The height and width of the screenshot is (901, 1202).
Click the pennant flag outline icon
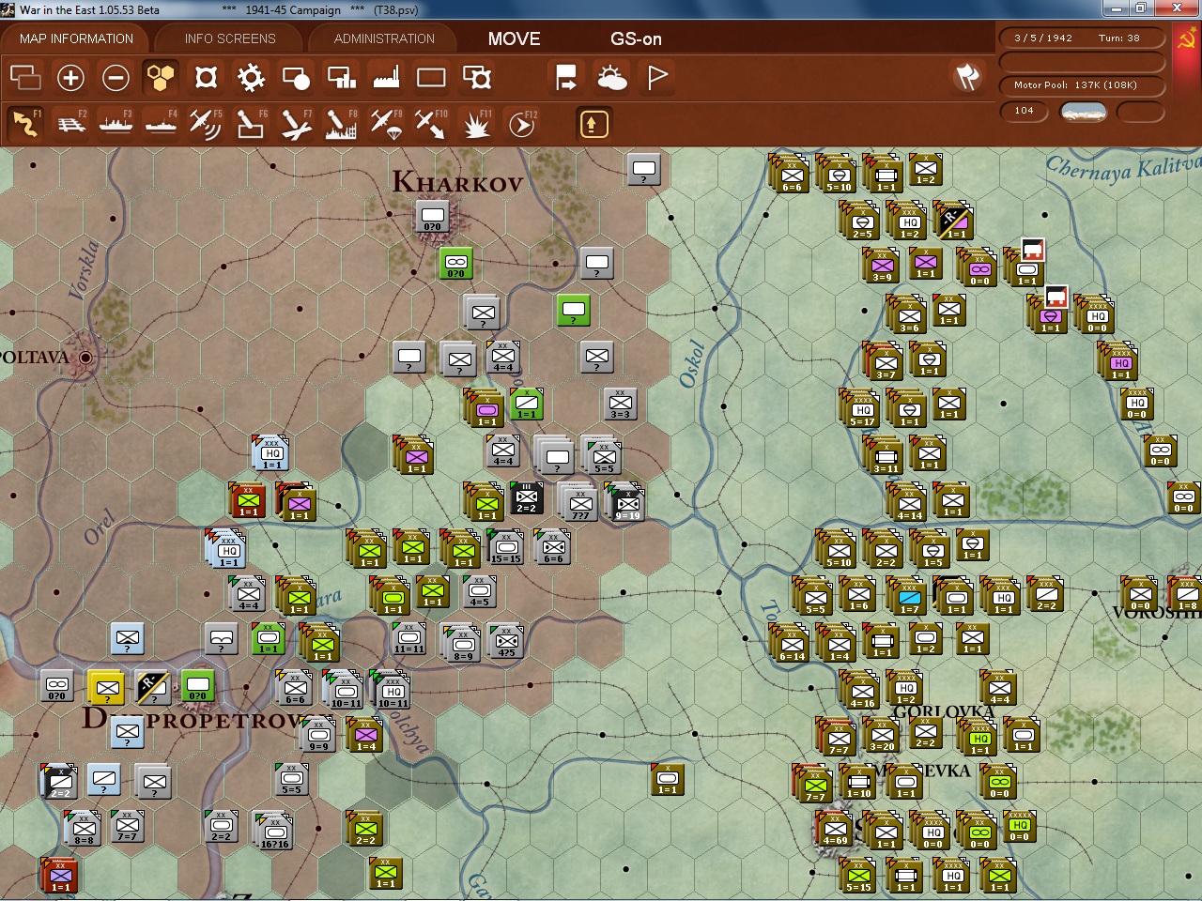click(657, 77)
